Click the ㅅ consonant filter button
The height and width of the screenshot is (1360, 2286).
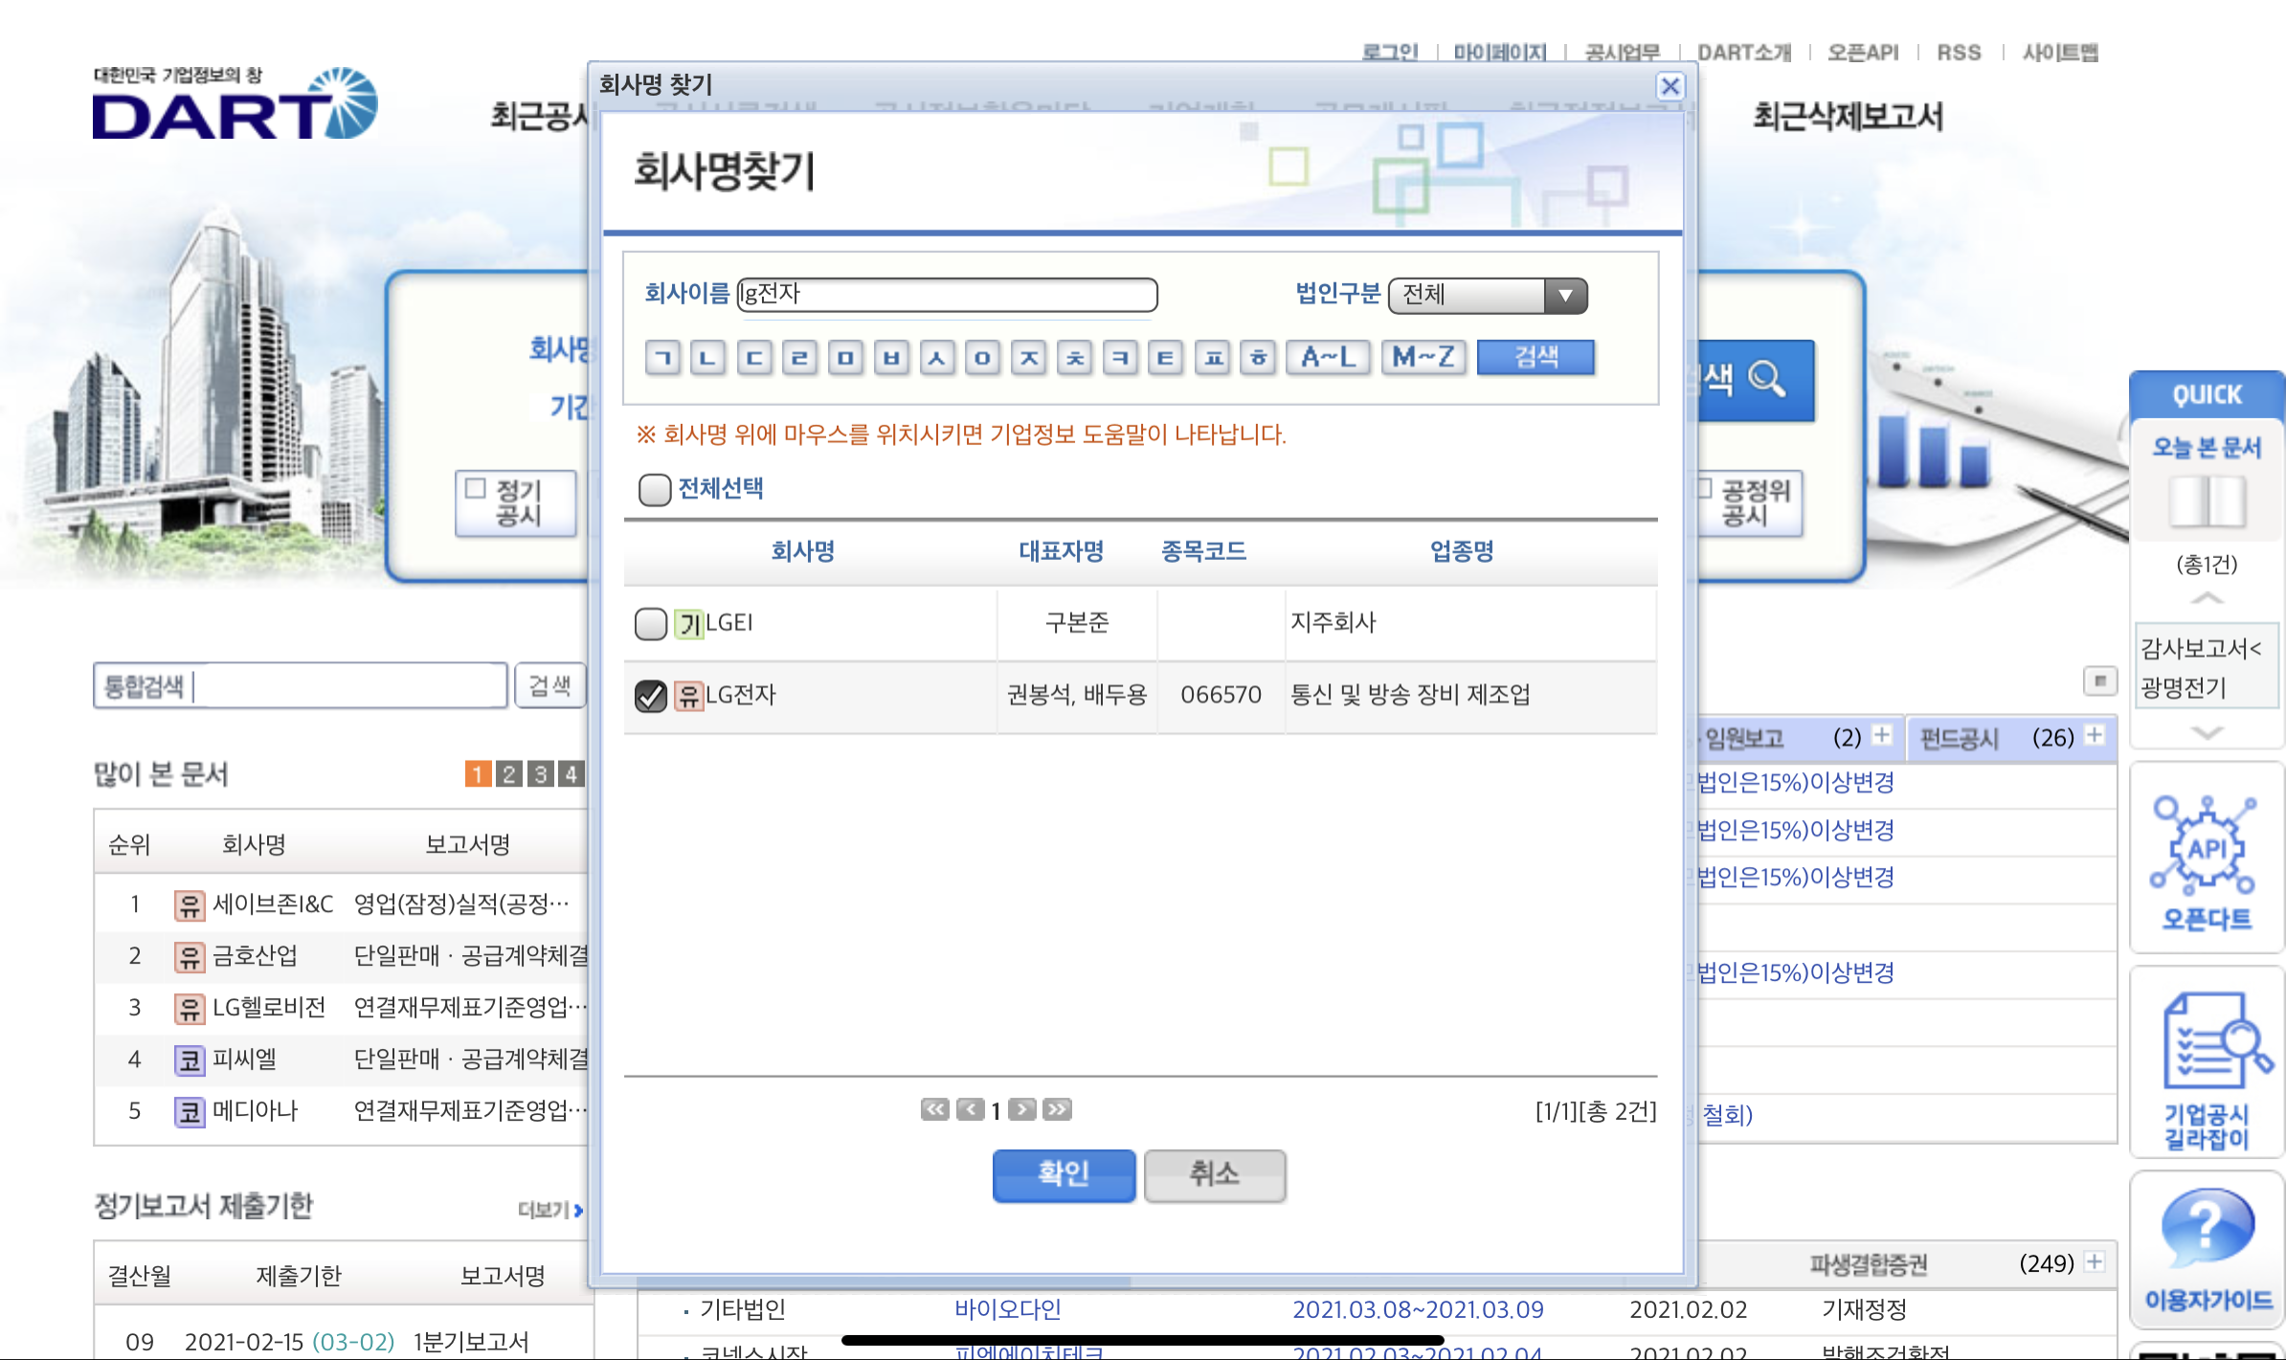coord(937,358)
